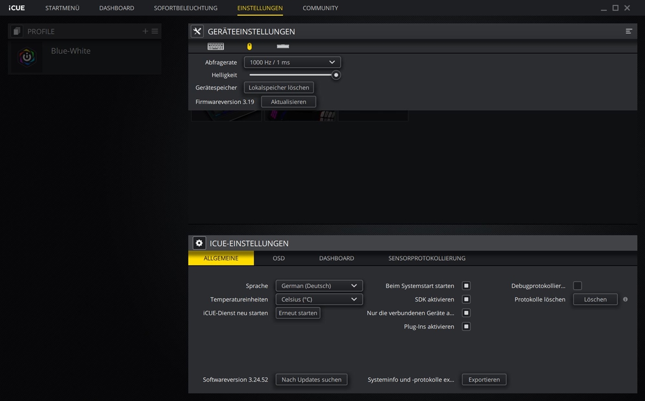The width and height of the screenshot is (645, 401).
Task: Click the Geräteeinstellungen wrench icon
Action: click(x=197, y=31)
